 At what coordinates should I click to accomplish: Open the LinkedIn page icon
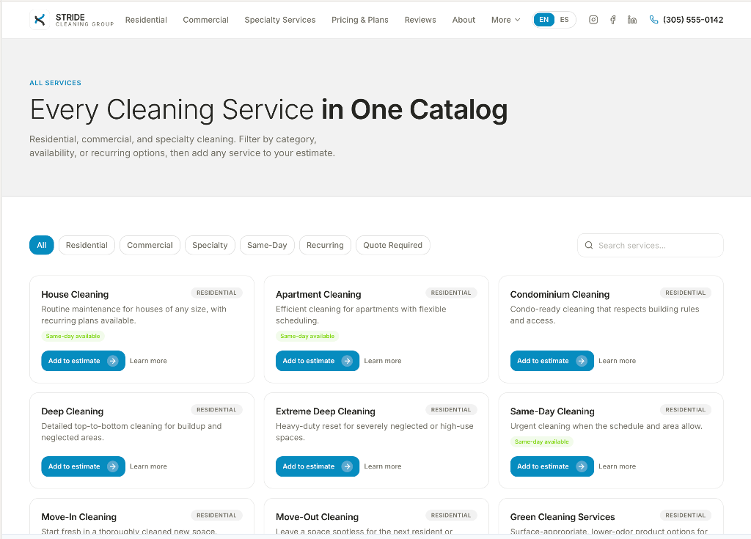point(631,20)
